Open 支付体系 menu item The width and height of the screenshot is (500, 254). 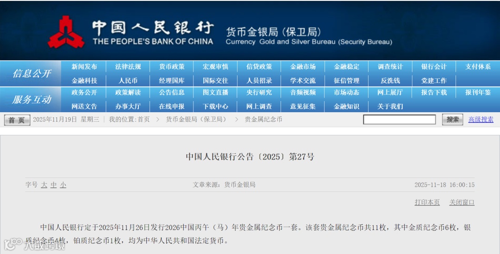478,67
